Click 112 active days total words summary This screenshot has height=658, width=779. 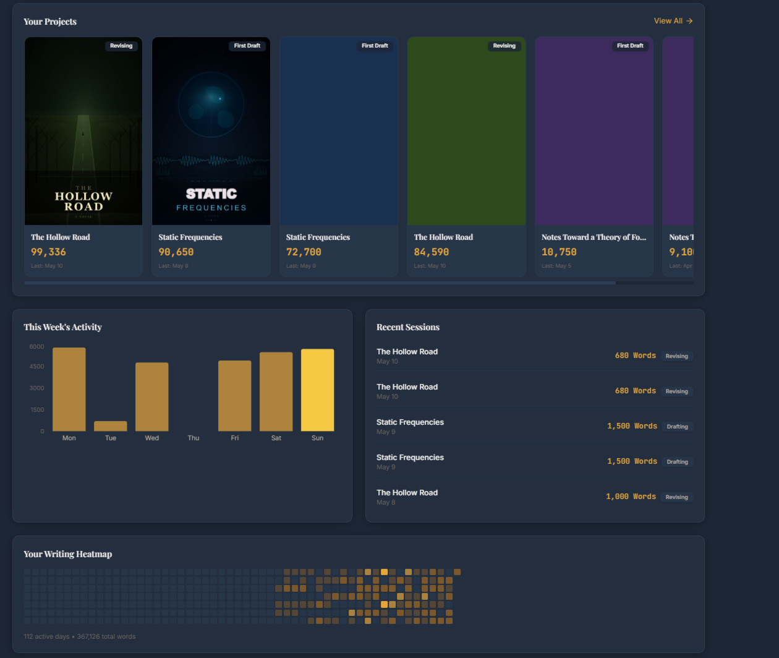click(80, 636)
